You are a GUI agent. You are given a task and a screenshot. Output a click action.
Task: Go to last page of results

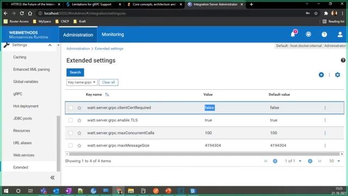[319, 161]
